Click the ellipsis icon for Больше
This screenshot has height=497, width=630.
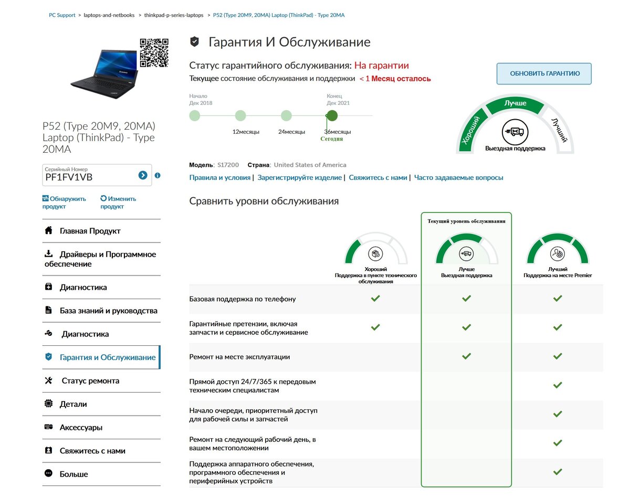[49, 473]
